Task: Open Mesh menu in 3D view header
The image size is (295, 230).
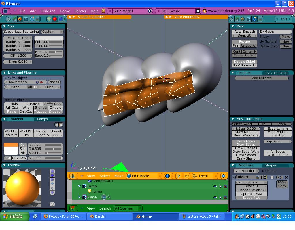Action: (x=119, y=176)
